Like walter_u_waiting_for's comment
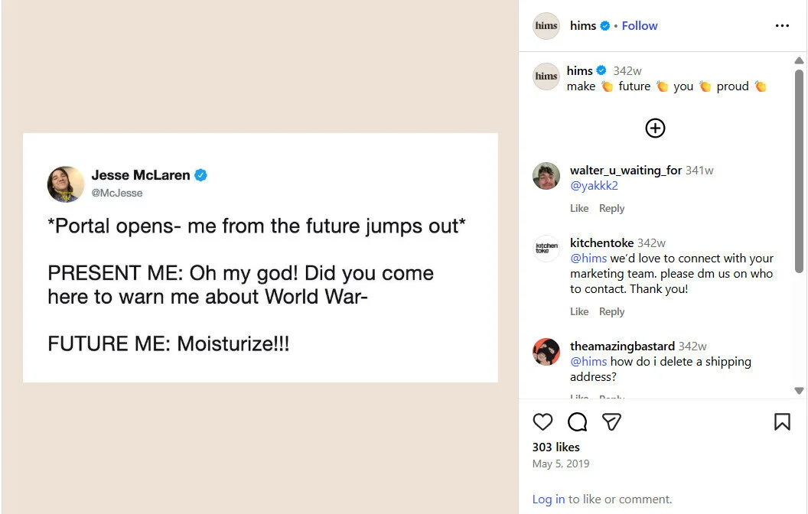This screenshot has height=514, width=808. tap(579, 207)
